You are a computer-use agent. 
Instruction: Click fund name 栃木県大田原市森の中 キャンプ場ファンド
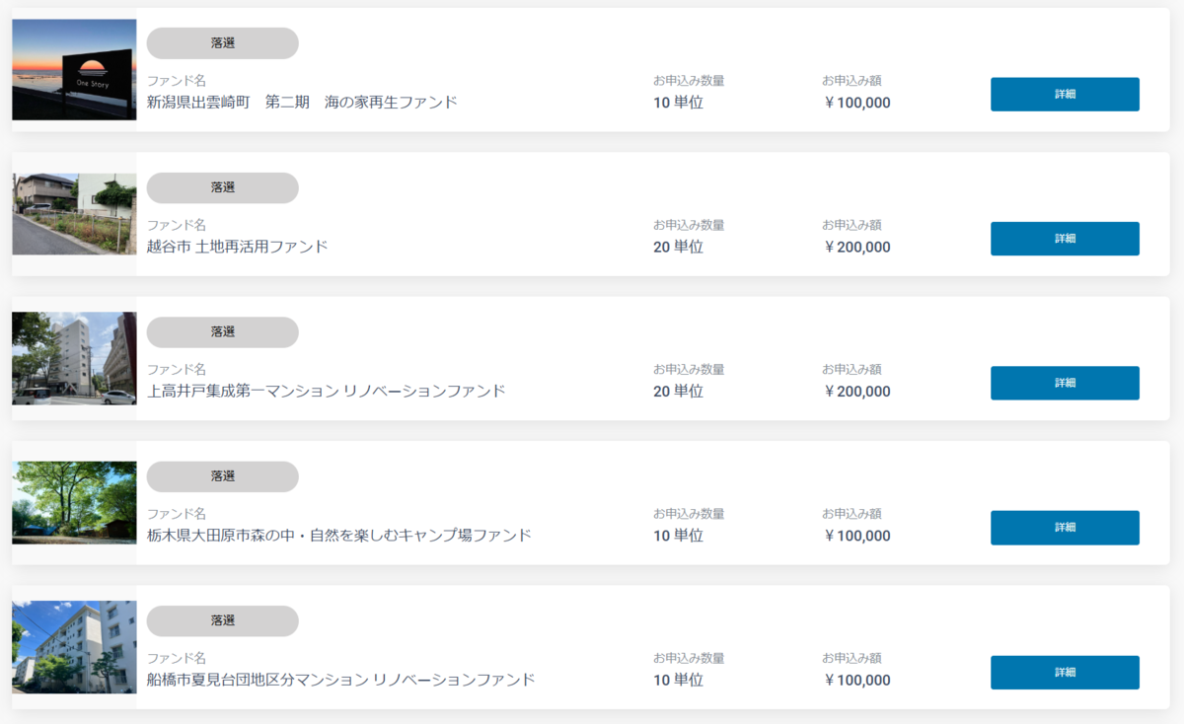tap(338, 536)
